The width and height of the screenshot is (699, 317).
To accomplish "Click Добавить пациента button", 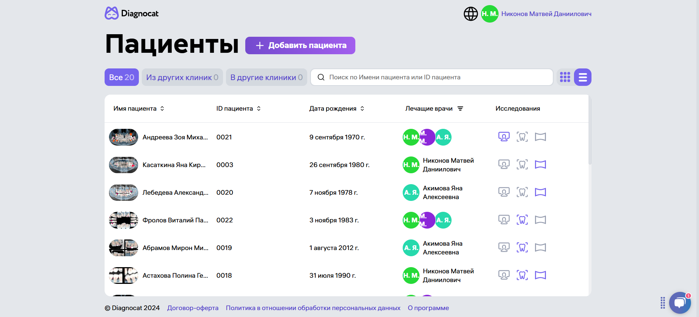I will (x=300, y=45).
